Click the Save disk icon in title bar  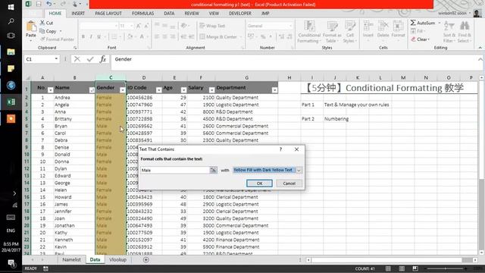click(39, 4)
